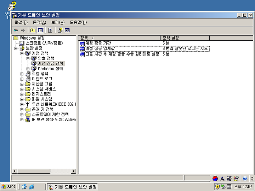Click the Windows 설정 folder icon
This screenshot has height=191, width=255.
tap(16, 38)
